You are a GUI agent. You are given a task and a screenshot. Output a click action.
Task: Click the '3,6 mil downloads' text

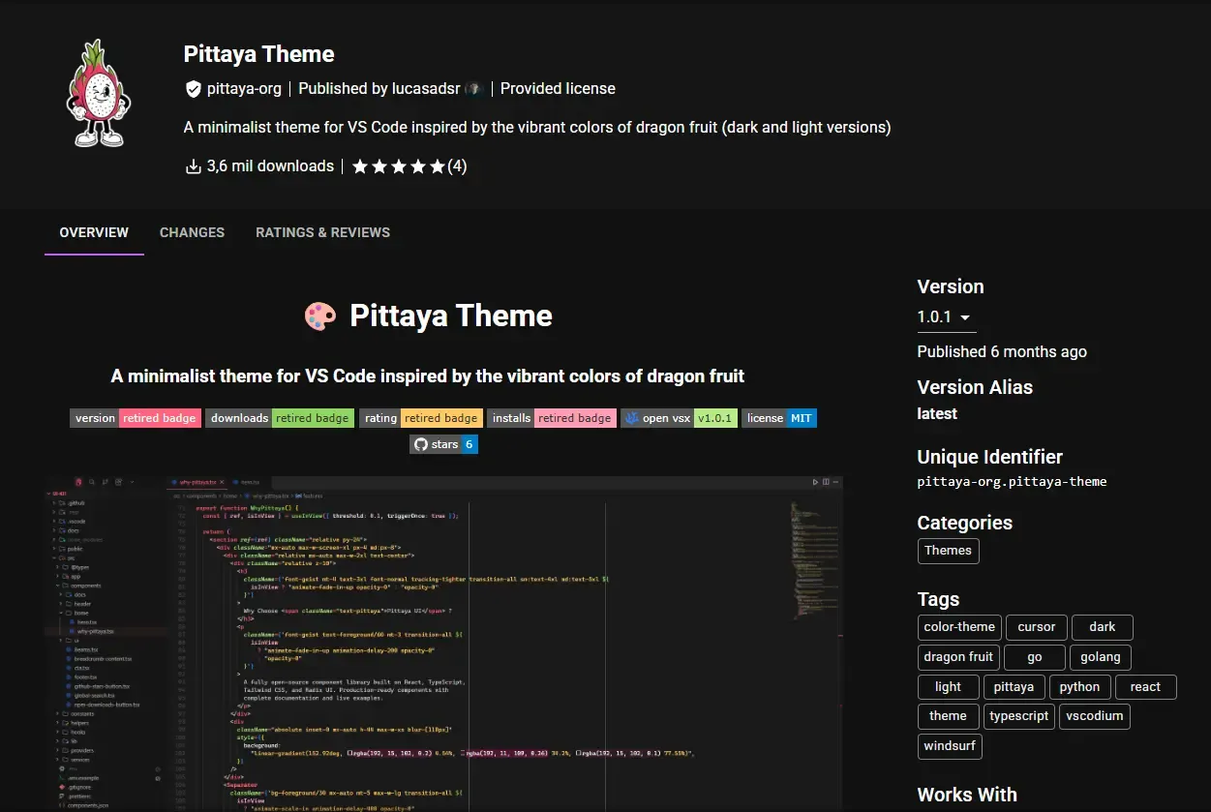(270, 166)
